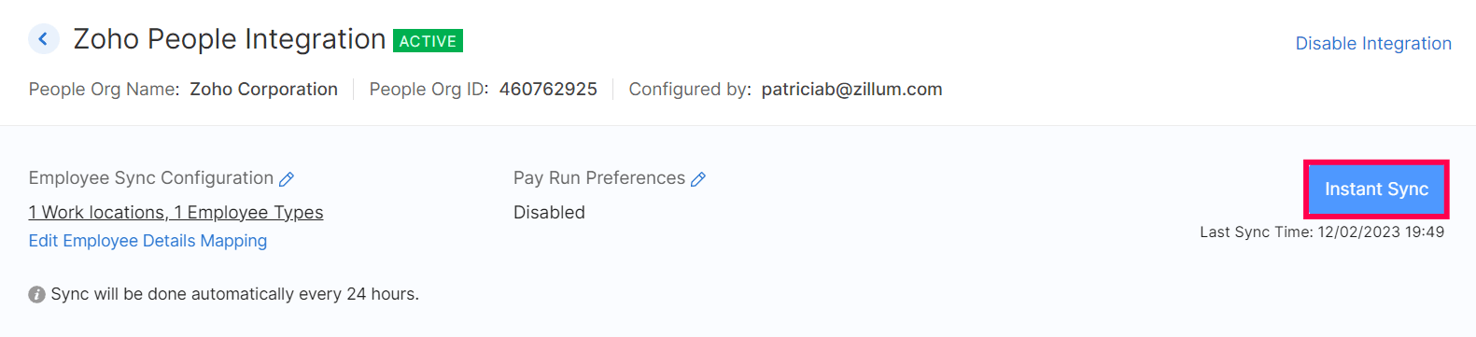
Task: Click the info icon beside the sync message
Action: coord(36,295)
